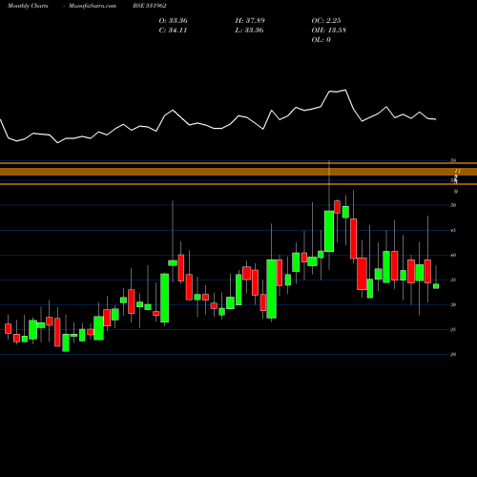Open the MunafaSutra.com label
This screenshot has width=477, height=477.
(93, 6)
